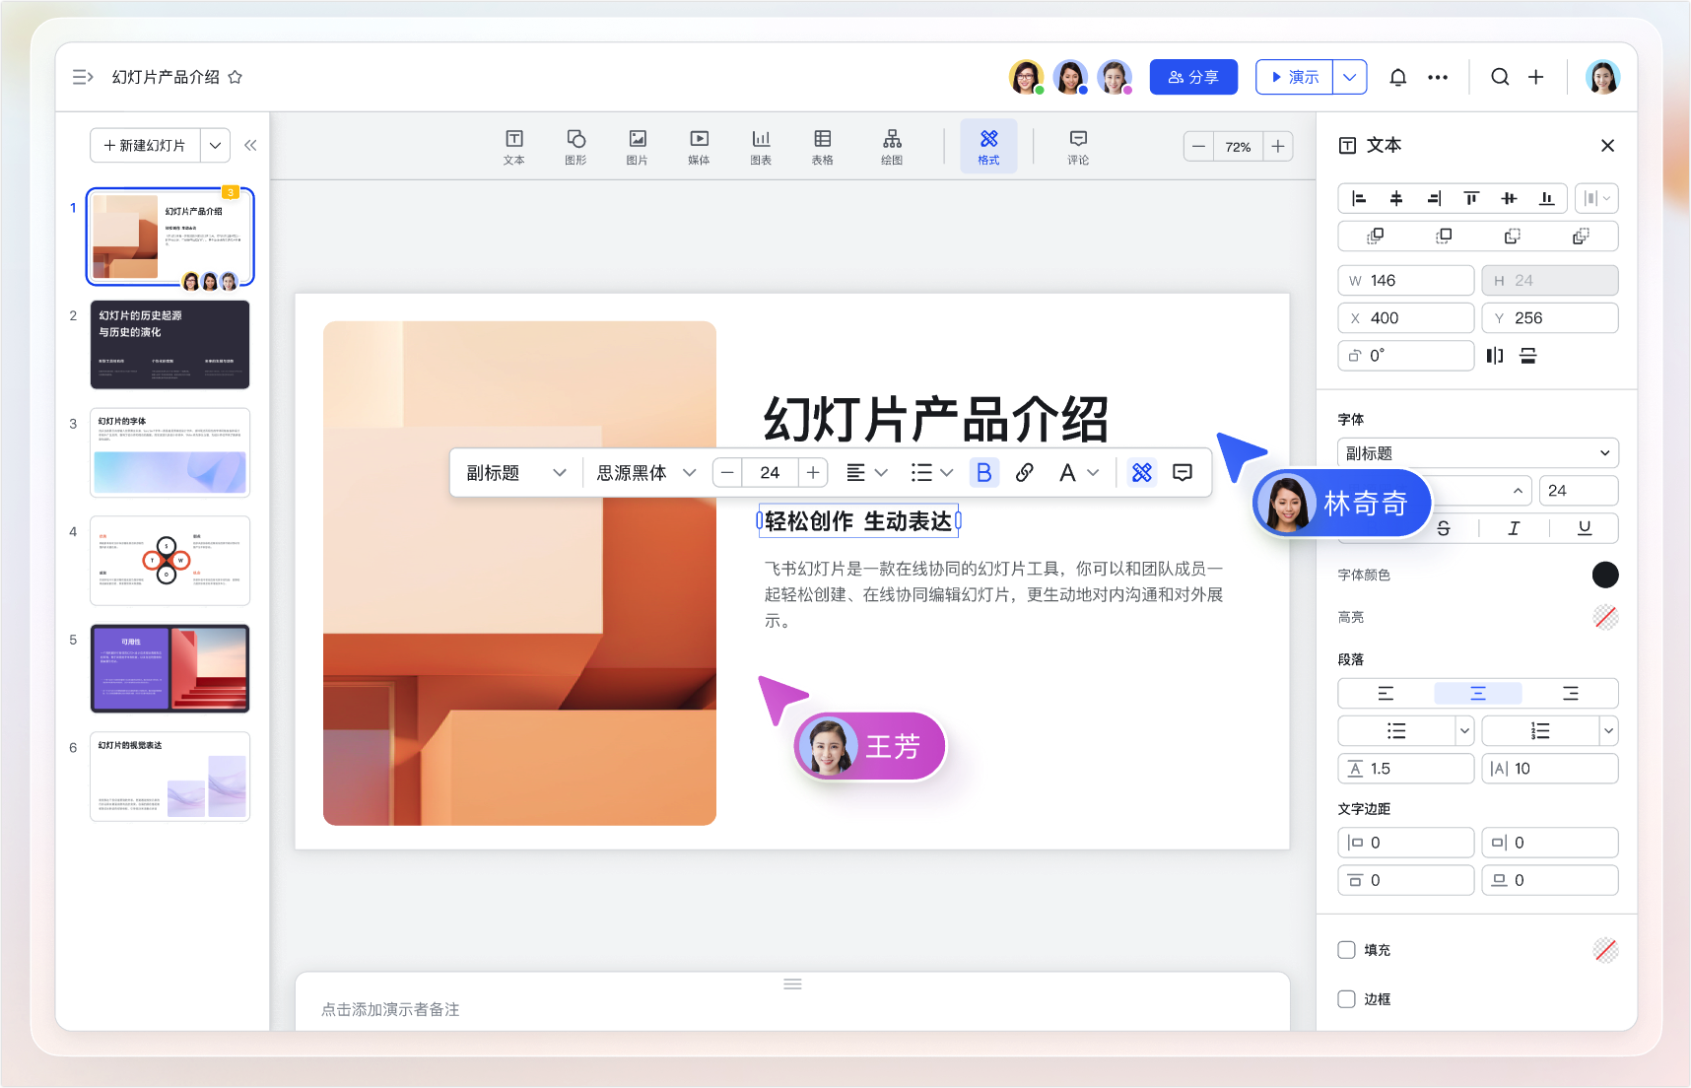Insert a chart using the 图表 tool

pos(760,146)
